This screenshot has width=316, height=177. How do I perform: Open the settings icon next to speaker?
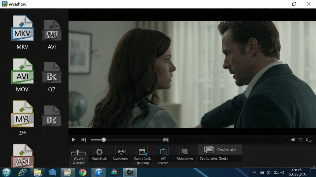coord(301,140)
